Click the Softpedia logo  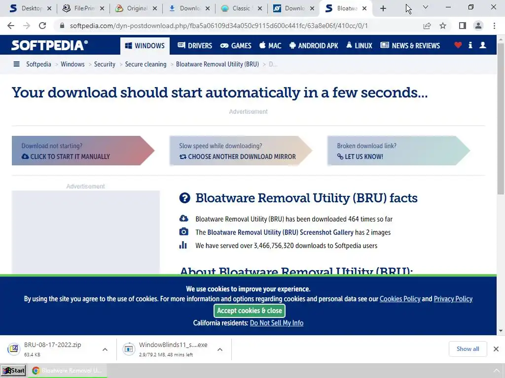(x=50, y=45)
